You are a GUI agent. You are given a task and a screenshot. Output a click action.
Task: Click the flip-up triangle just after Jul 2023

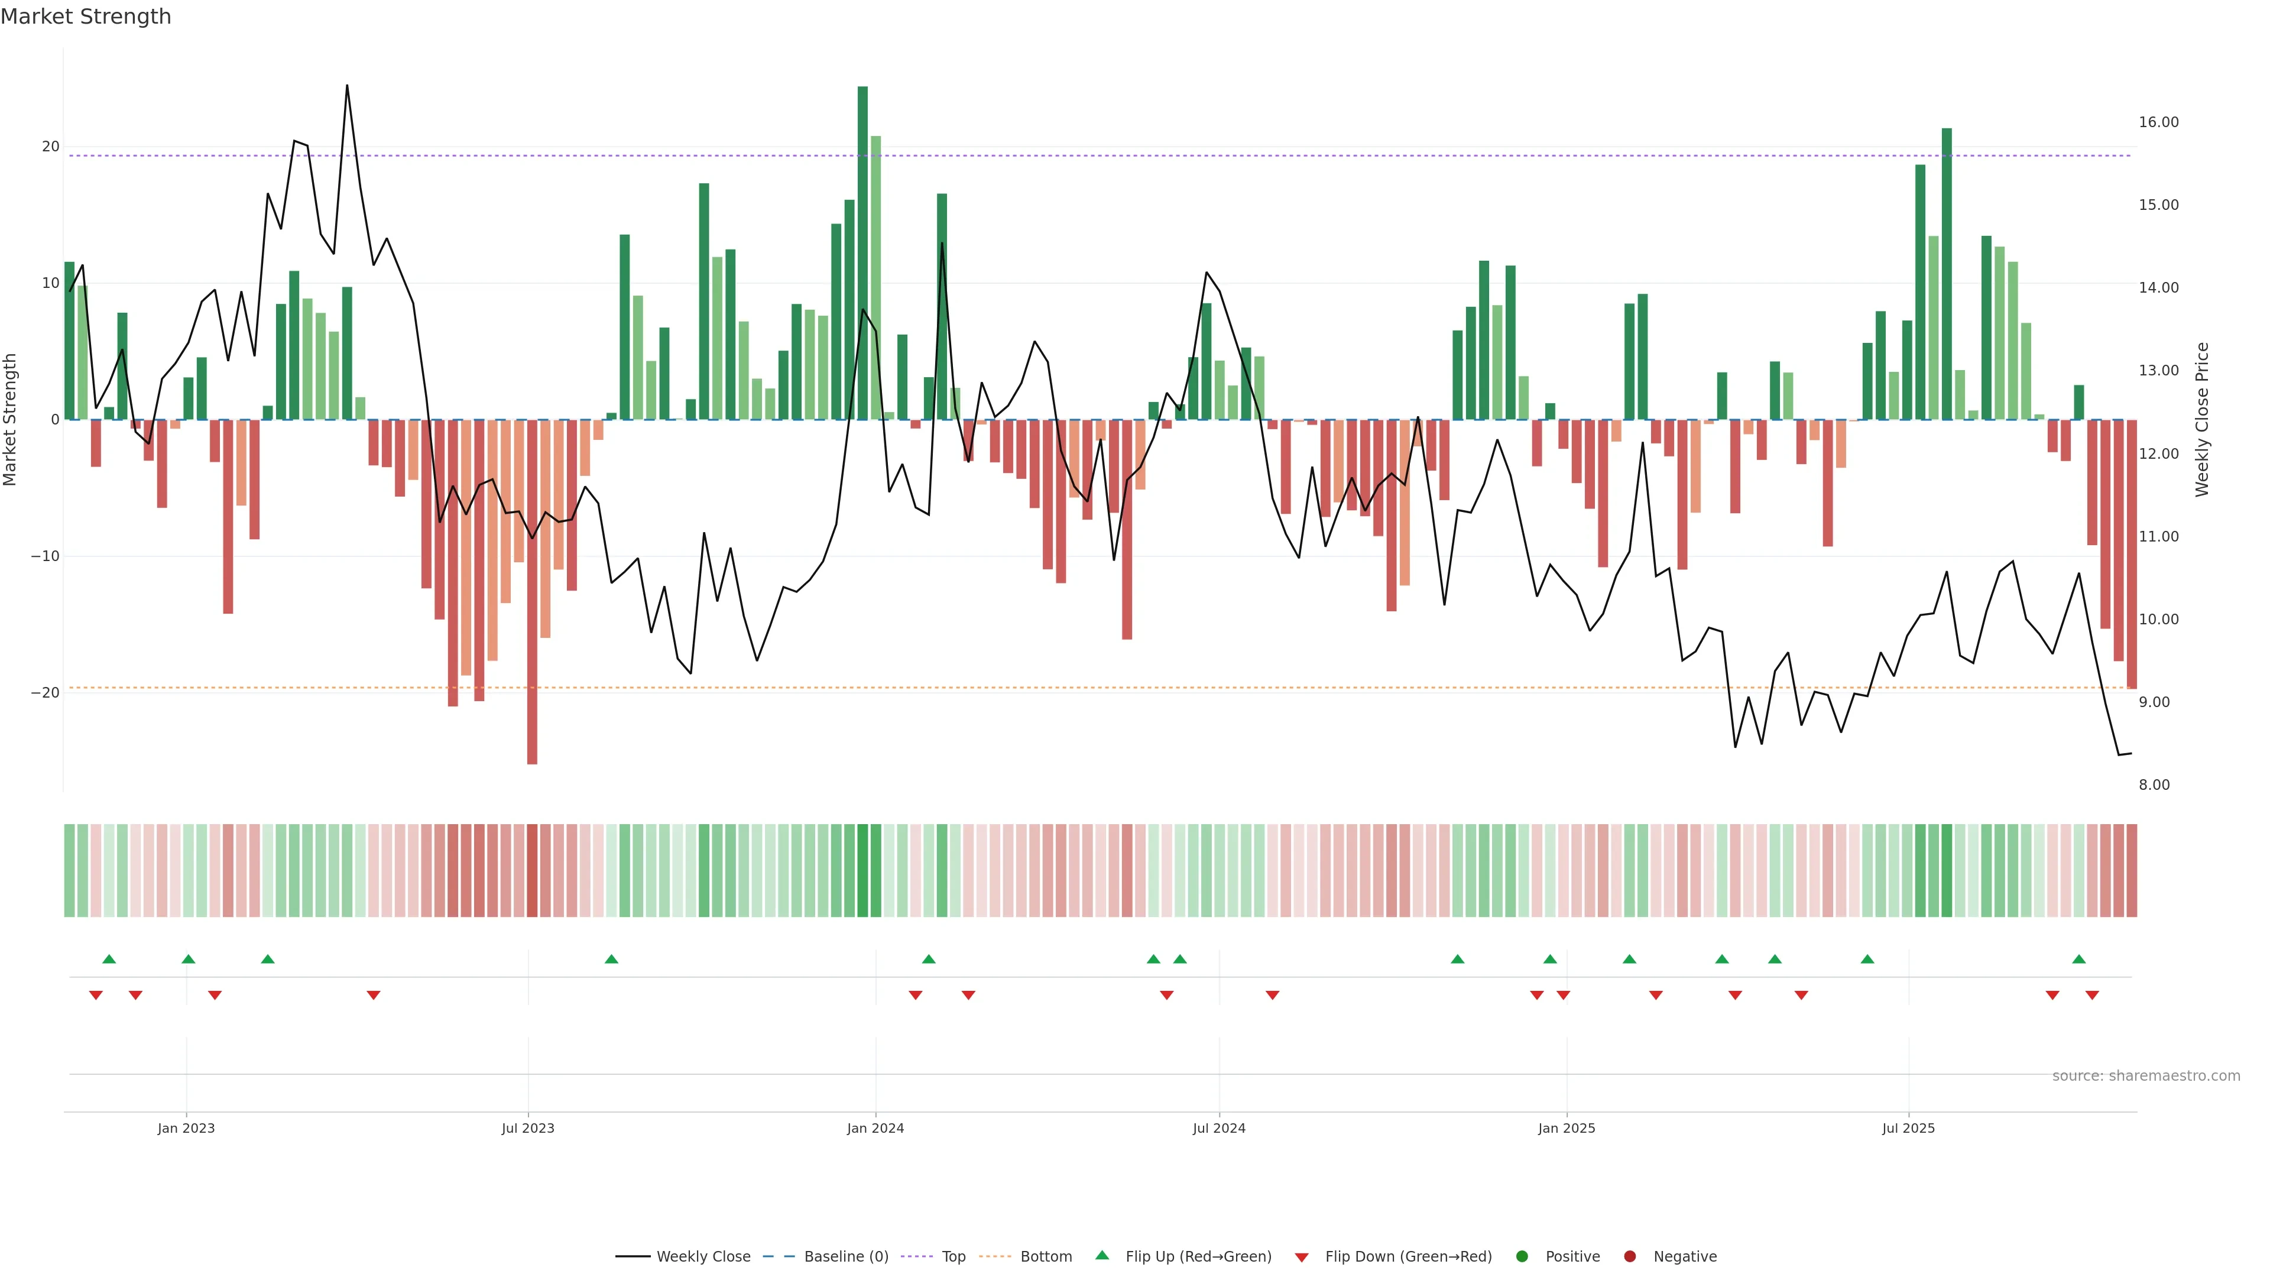click(612, 959)
